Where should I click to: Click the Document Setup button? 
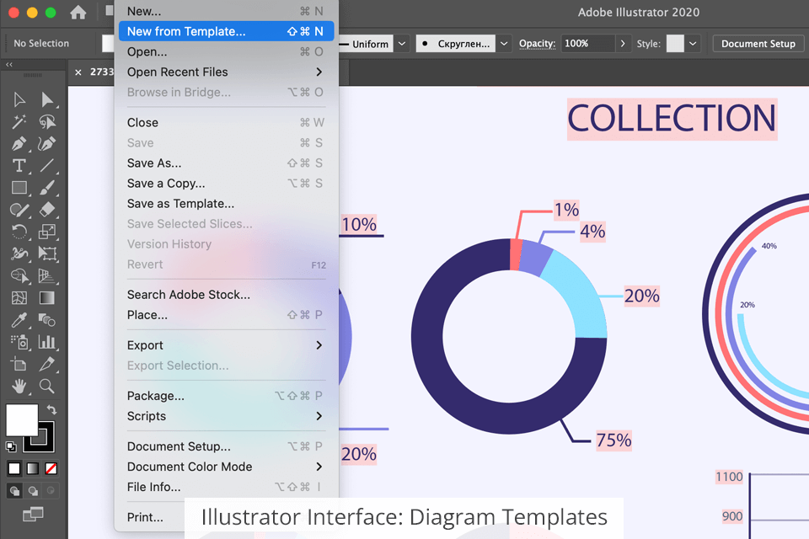pyautogui.click(x=758, y=44)
